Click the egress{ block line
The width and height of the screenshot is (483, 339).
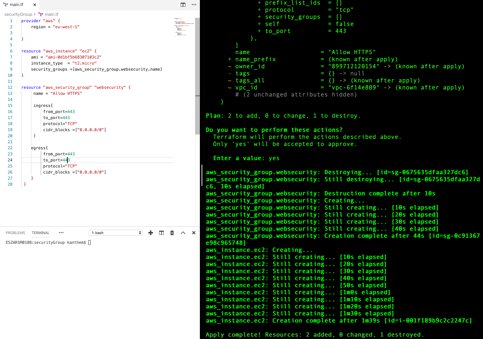39,148
